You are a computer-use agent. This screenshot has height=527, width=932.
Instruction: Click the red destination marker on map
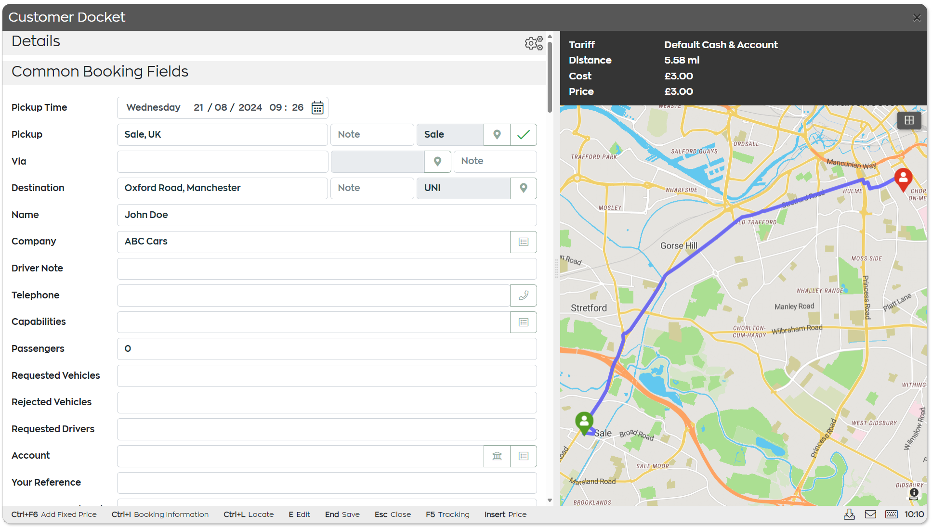pyautogui.click(x=903, y=180)
